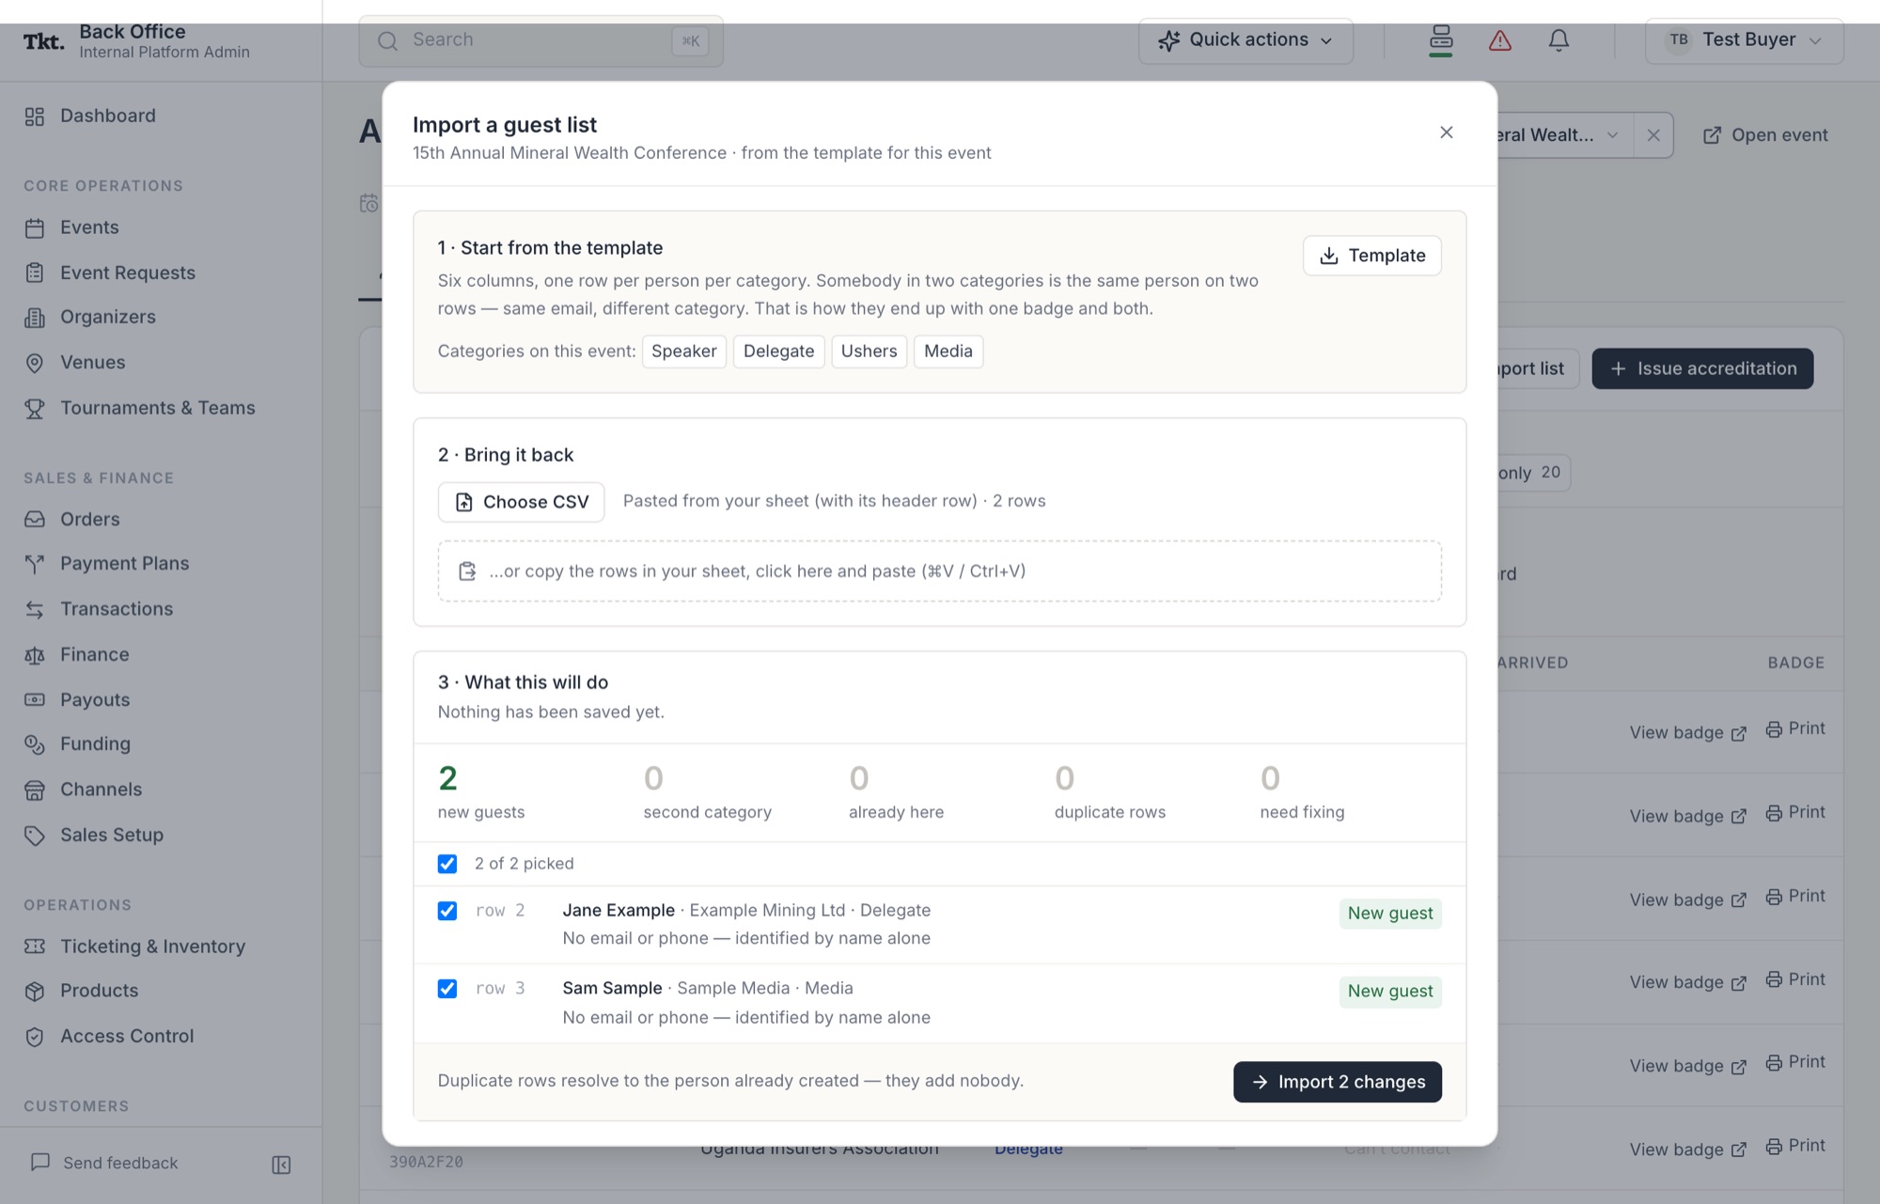
Task: Click the paste rows dashed area
Action: click(939, 571)
